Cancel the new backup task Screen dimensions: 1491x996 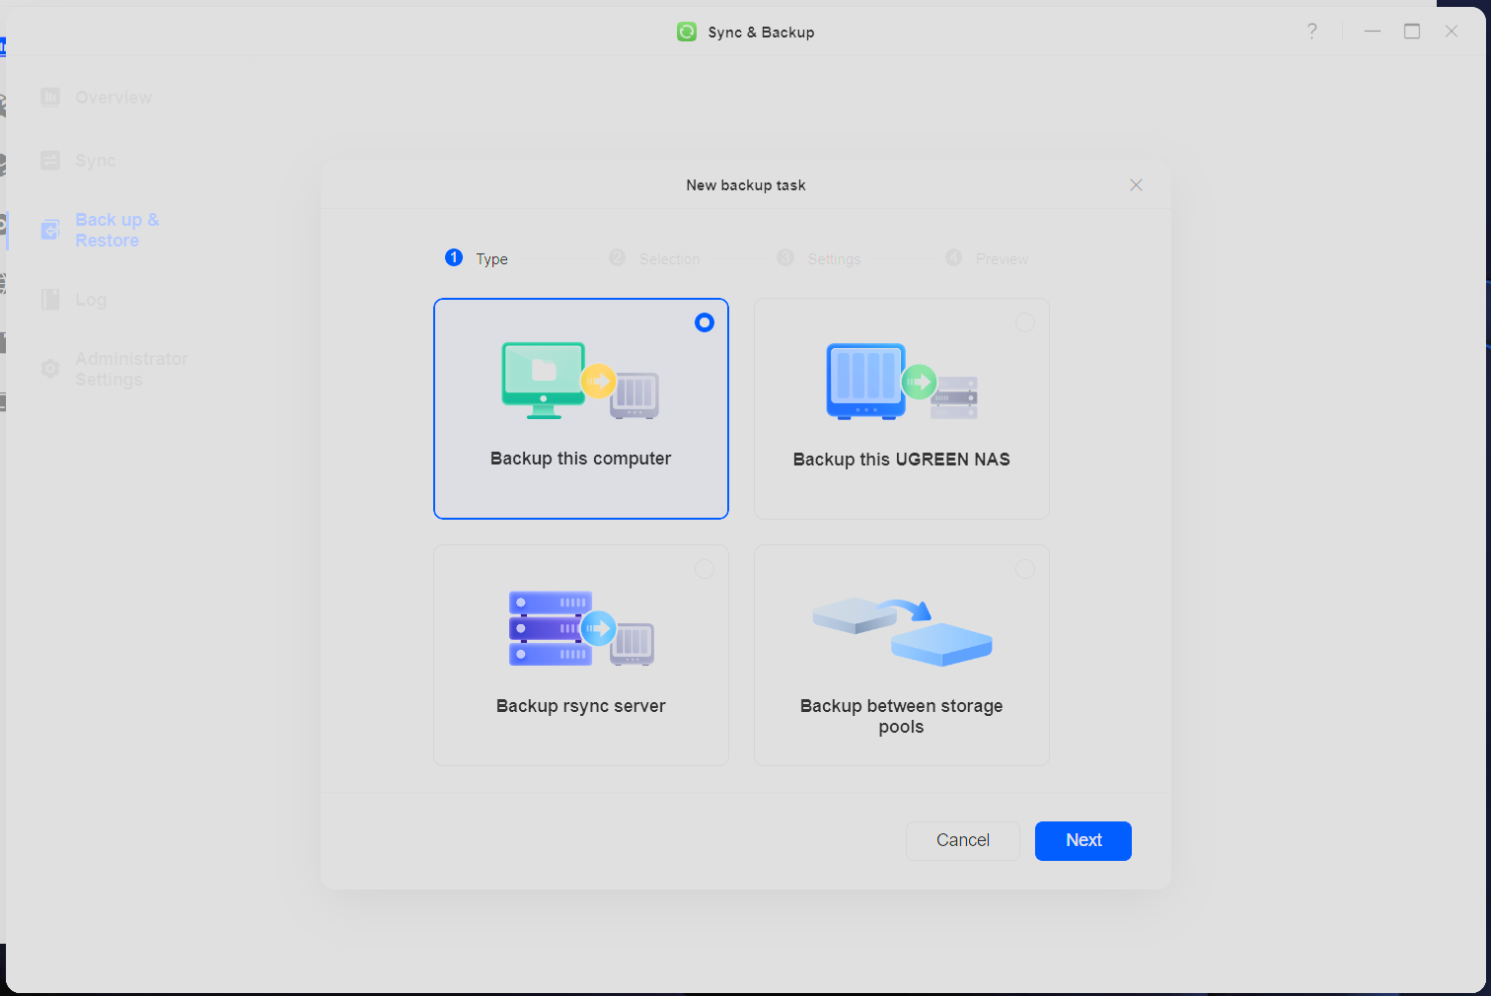tap(962, 840)
